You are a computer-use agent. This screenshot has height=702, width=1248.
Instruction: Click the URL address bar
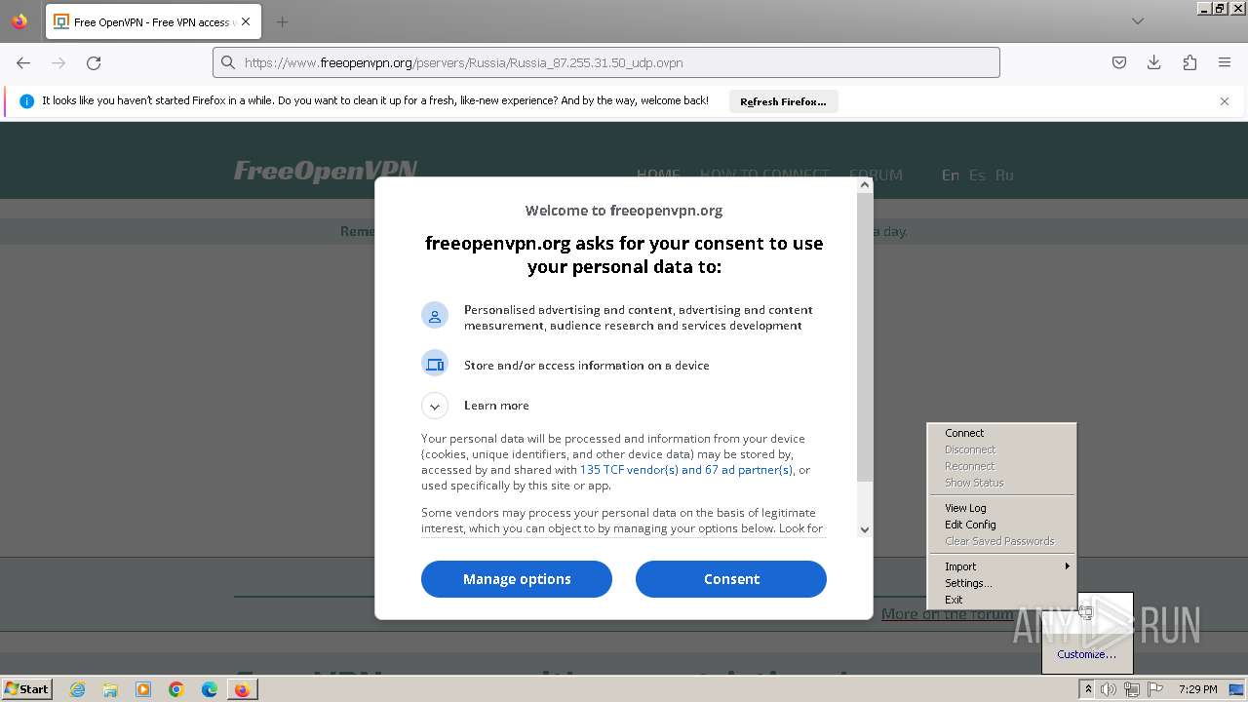[x=606, y=62]
